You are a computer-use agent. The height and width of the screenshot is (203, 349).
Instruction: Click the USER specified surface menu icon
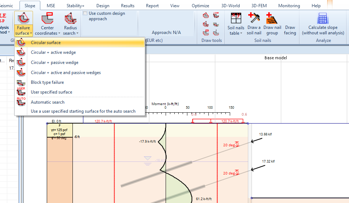click(x=21, y=91)
